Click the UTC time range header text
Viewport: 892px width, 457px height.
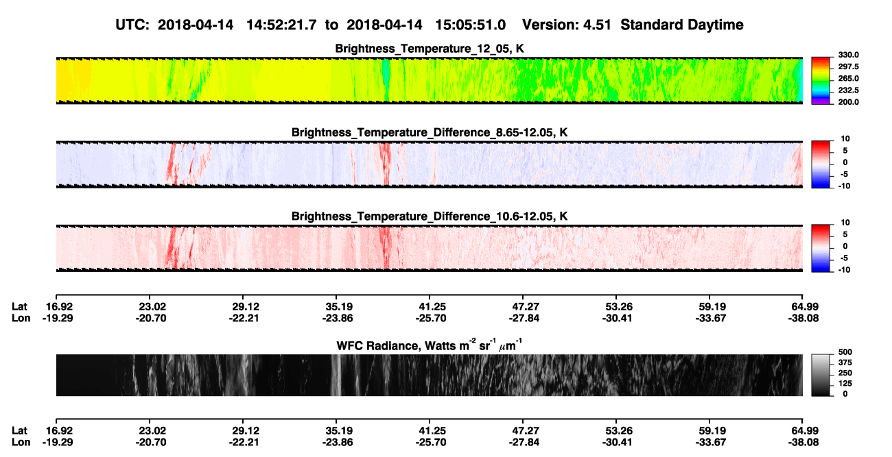click(311, 25)
